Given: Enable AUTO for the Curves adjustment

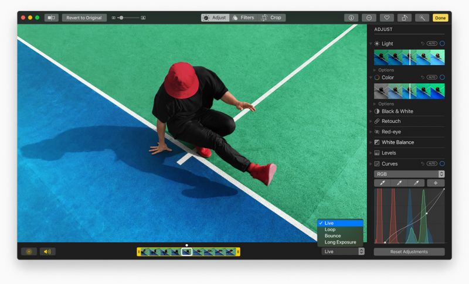Looking at the screenshot, I should click(x=432, y=163).
